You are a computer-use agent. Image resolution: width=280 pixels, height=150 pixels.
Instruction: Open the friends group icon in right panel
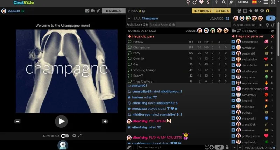click(239, 11)
